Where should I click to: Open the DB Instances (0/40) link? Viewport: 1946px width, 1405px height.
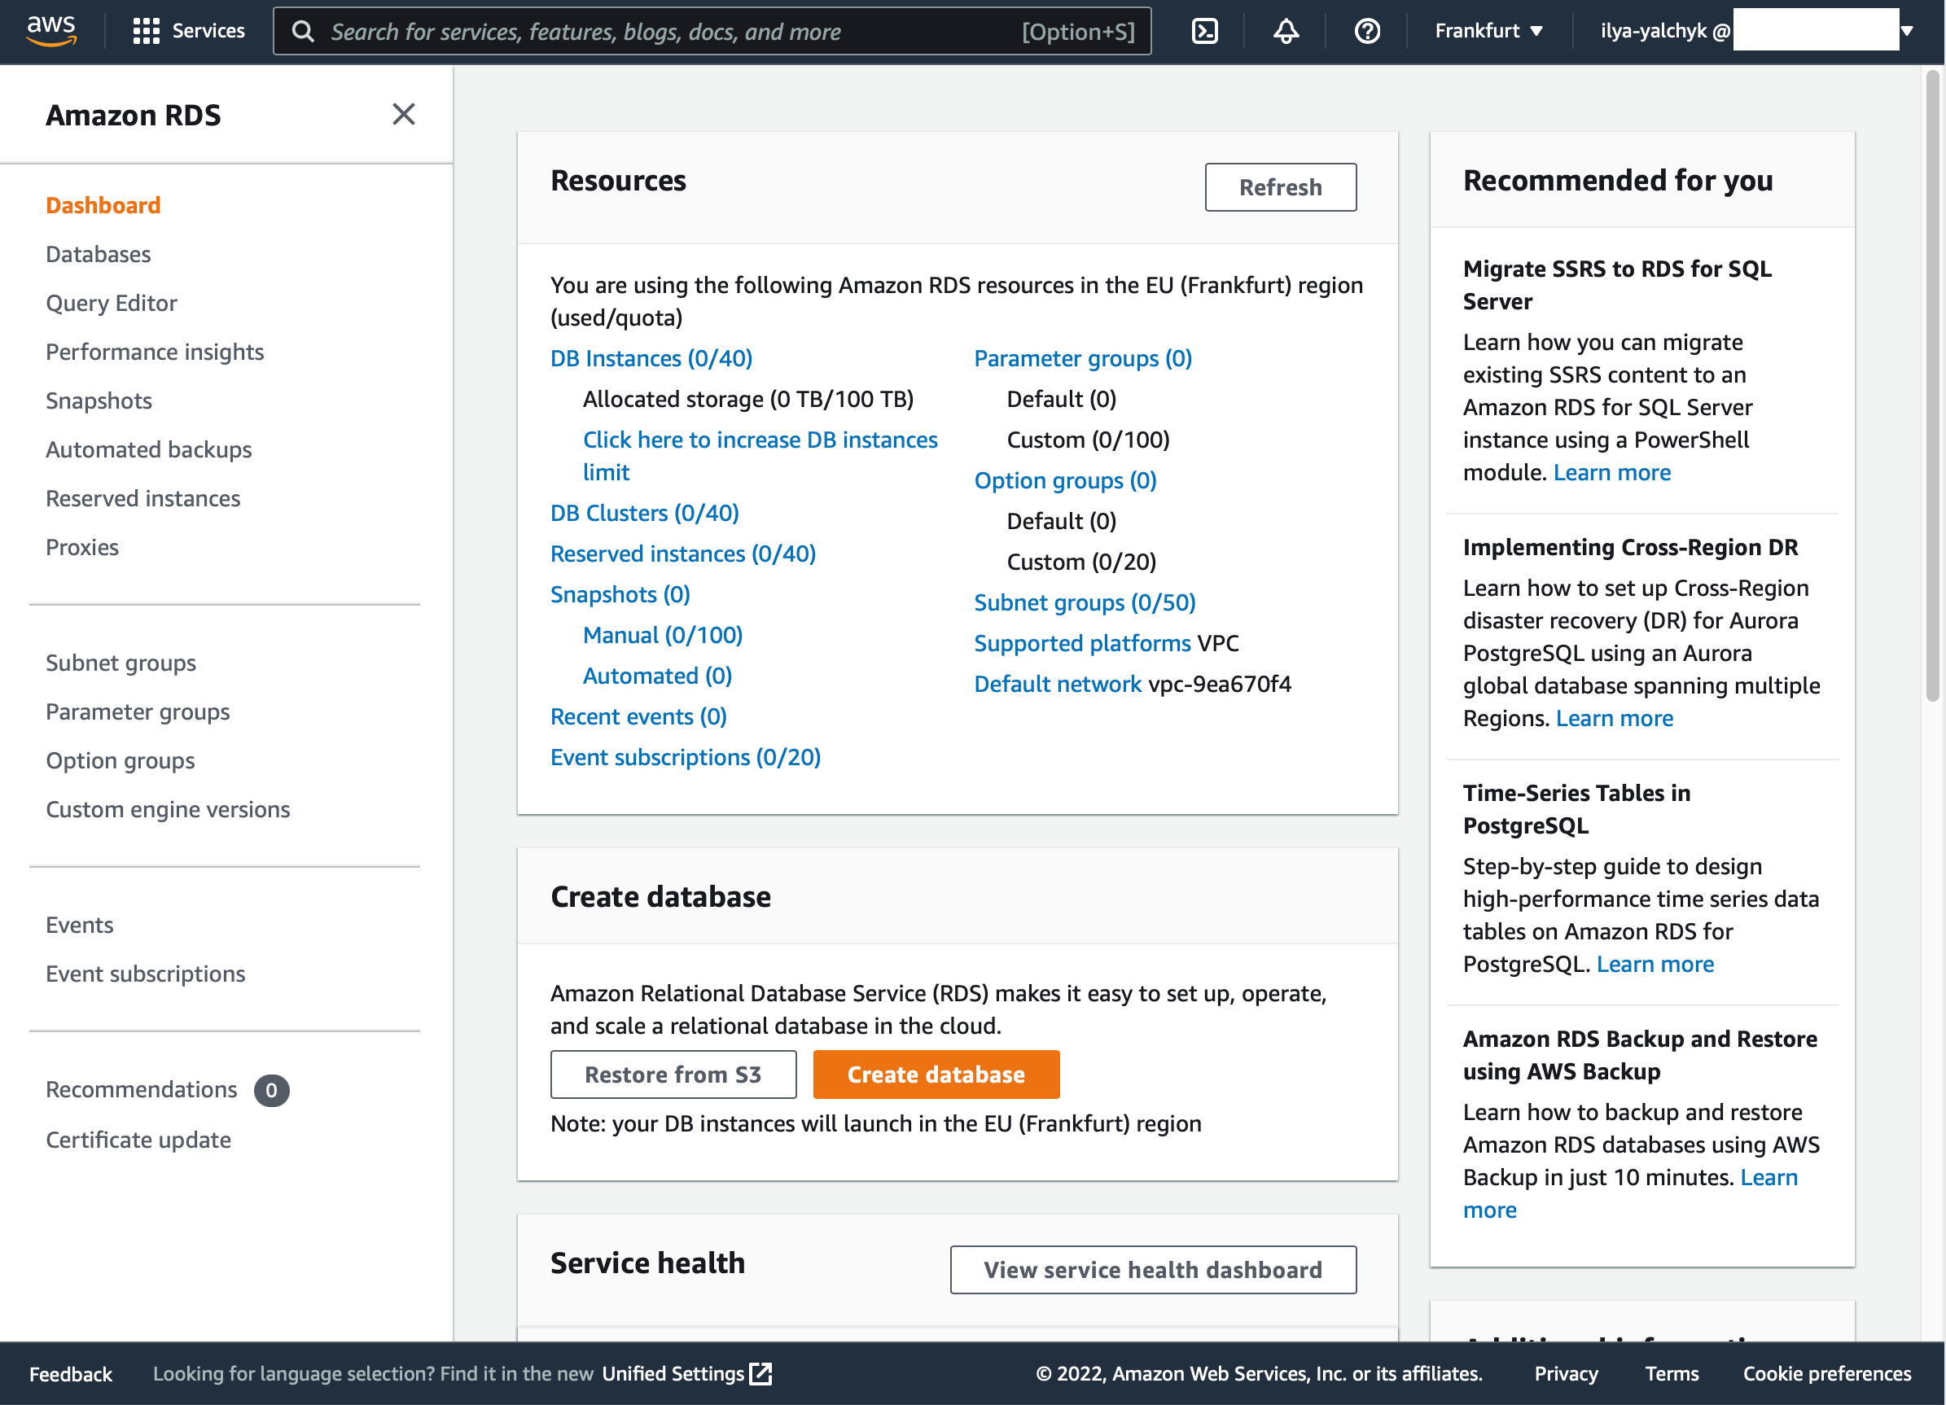(651, 358)
